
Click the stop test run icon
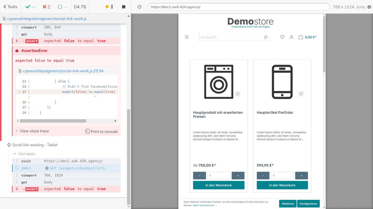click(124, 7)
